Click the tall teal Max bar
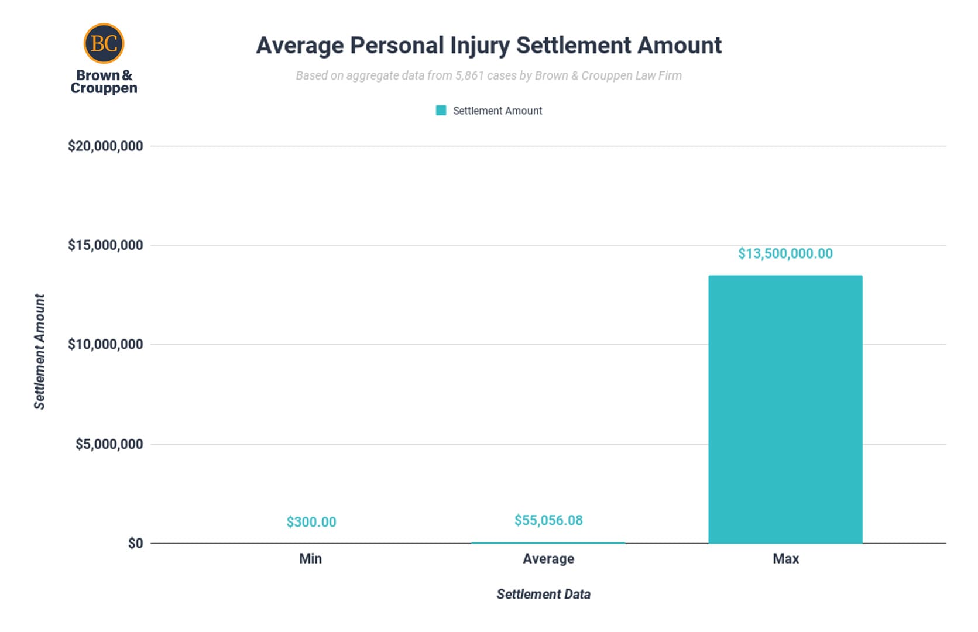 click(x=785, y=410)
